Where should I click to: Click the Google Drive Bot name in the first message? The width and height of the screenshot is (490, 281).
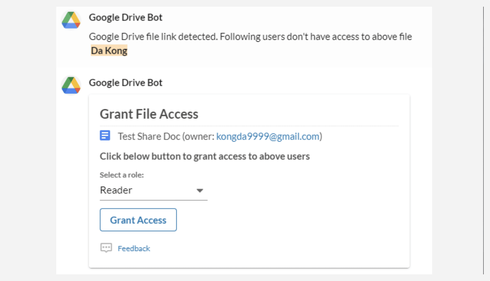pos(126,17)
